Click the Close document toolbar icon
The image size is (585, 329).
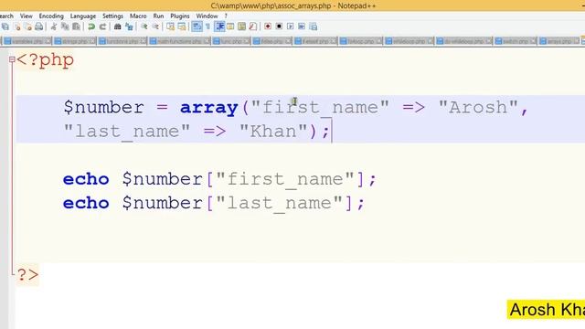point(16,27)
